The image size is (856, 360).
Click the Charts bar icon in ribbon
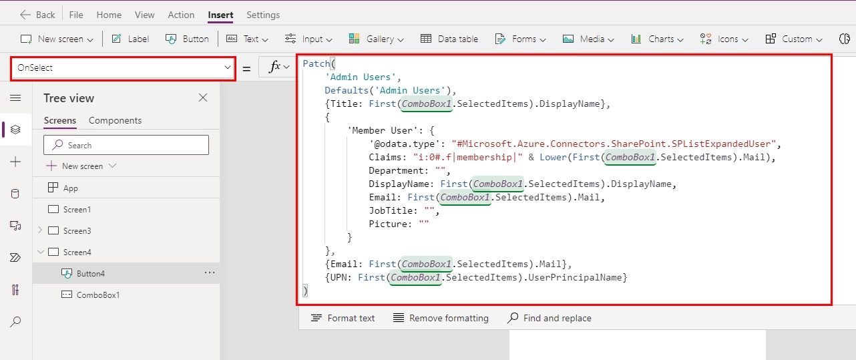click(636, 39)
